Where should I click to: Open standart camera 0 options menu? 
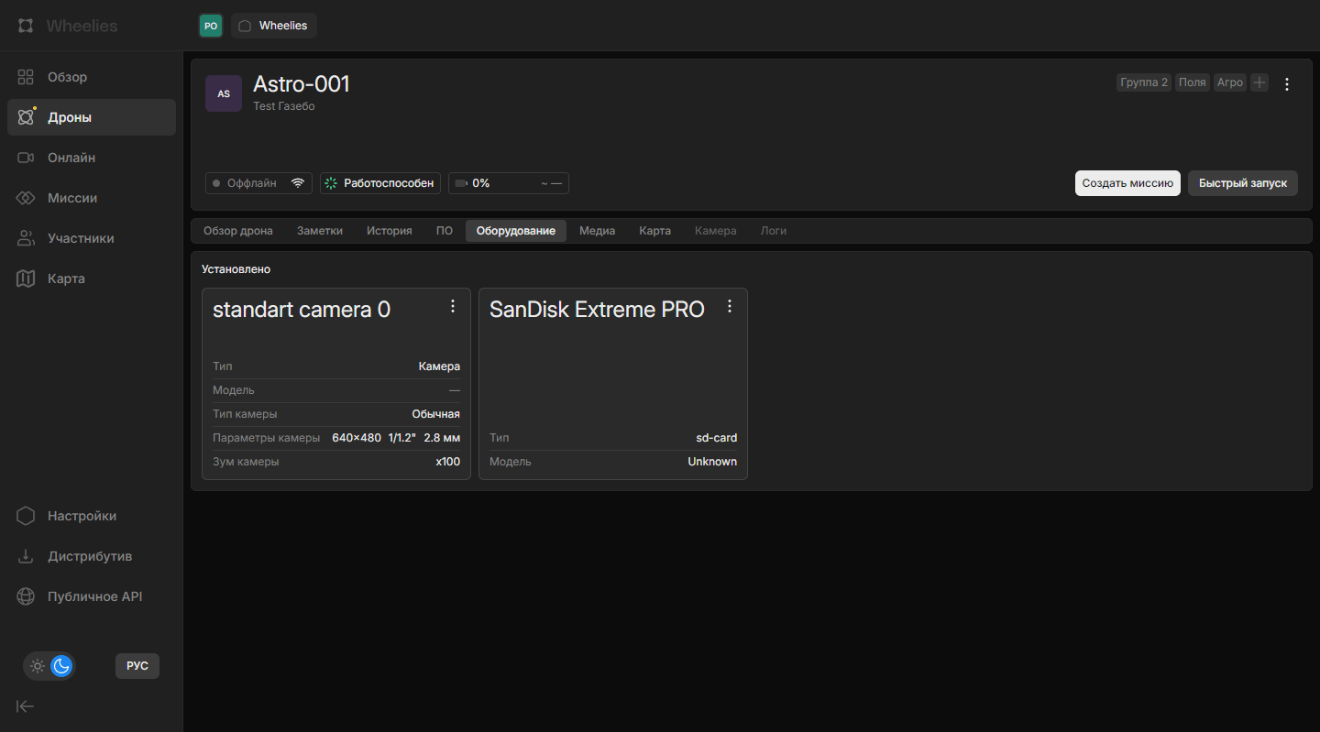(453, 307)
